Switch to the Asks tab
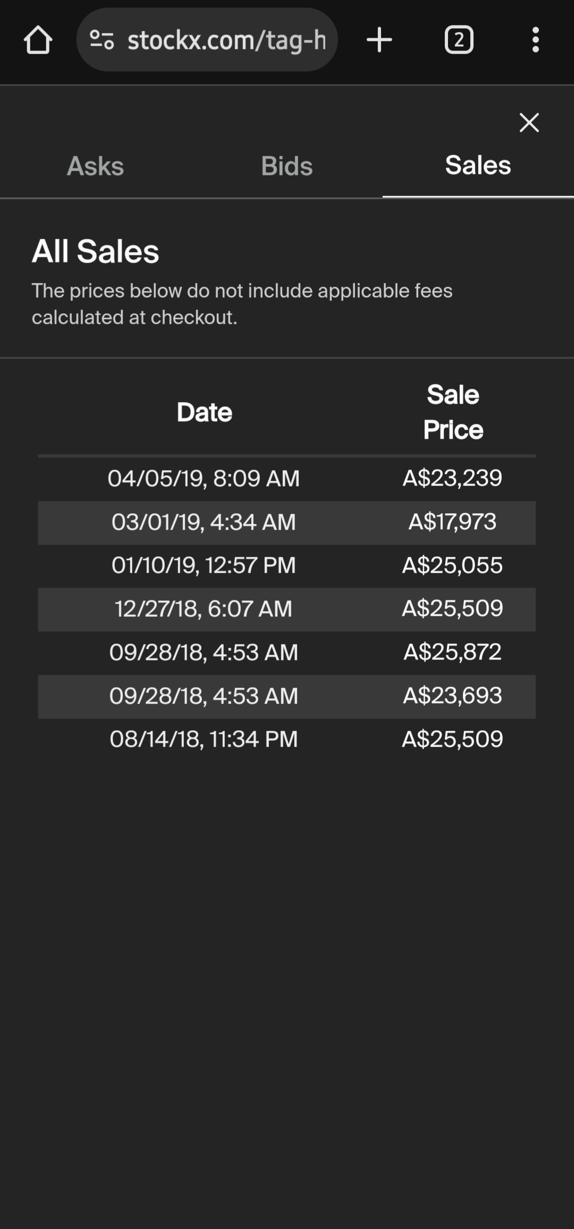Image resolution: width=574 pixels, height=1229 pixels. (x=96, y=166)
